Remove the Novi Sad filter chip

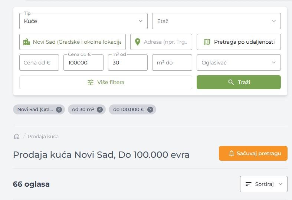tap(59, 109)
